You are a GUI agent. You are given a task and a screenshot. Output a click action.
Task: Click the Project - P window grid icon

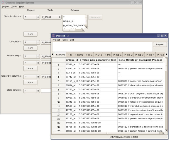click(53, 36)
